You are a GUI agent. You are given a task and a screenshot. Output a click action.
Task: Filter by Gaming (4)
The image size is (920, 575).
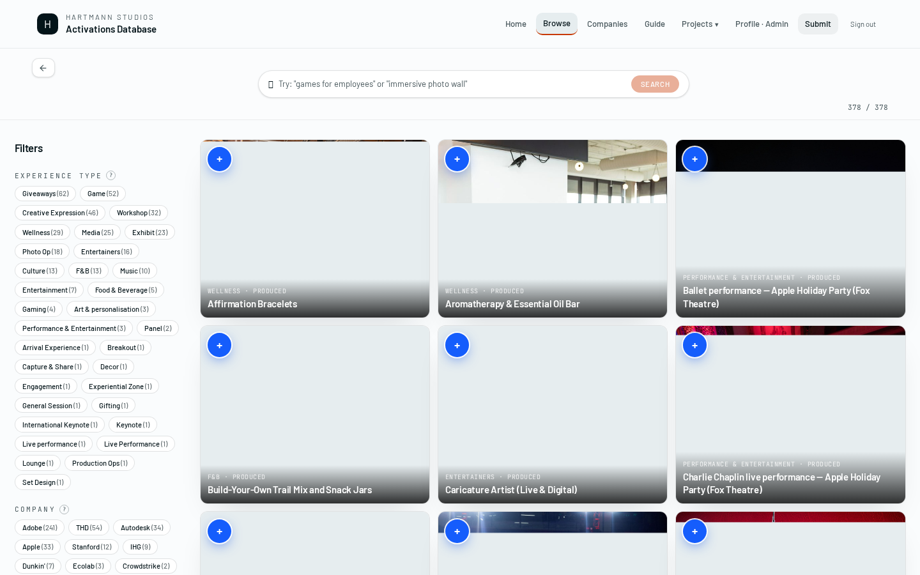coord(39,309)
